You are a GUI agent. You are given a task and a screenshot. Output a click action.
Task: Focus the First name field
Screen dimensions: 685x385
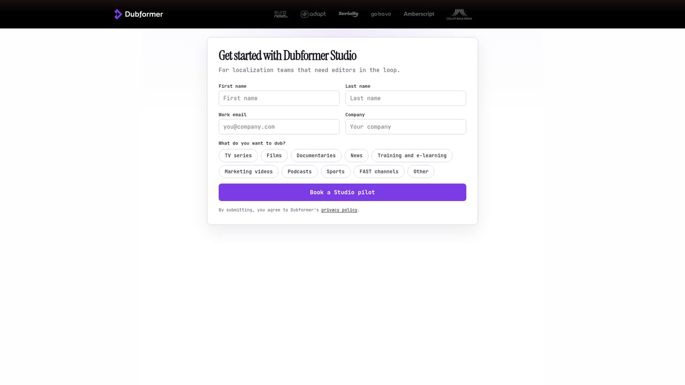click(279, 98)
